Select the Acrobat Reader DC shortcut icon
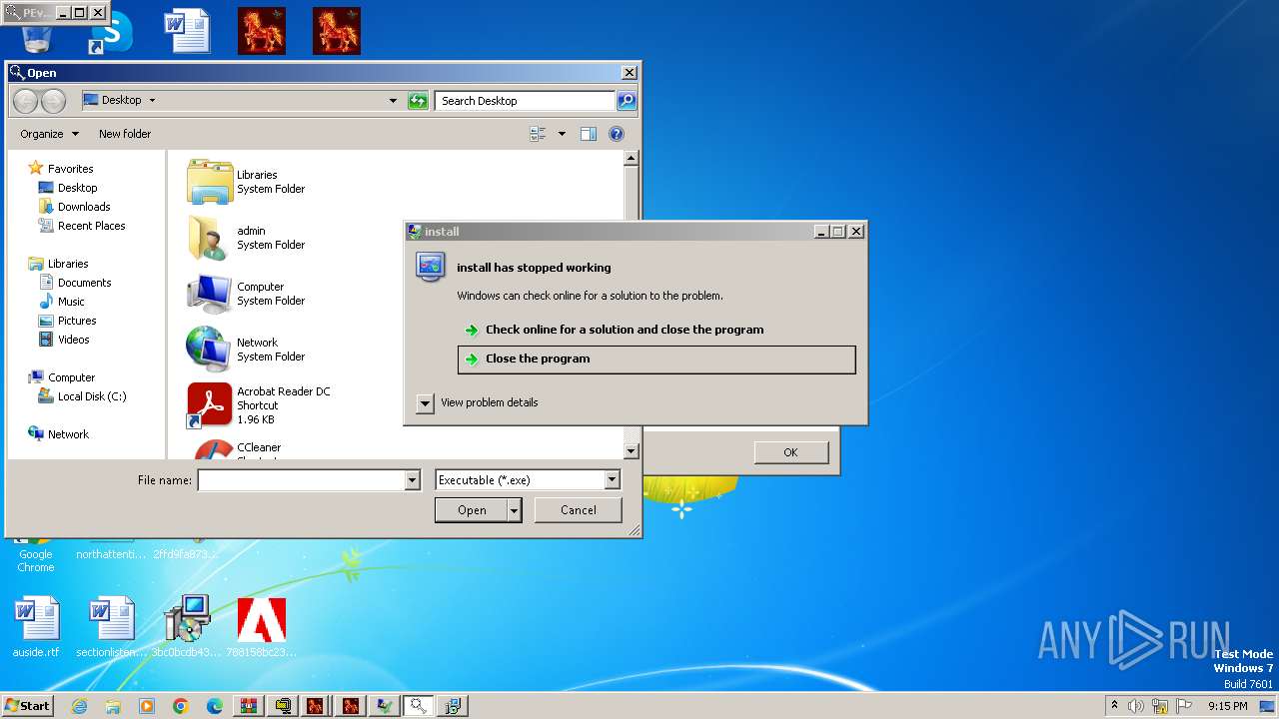 [210, 405]
